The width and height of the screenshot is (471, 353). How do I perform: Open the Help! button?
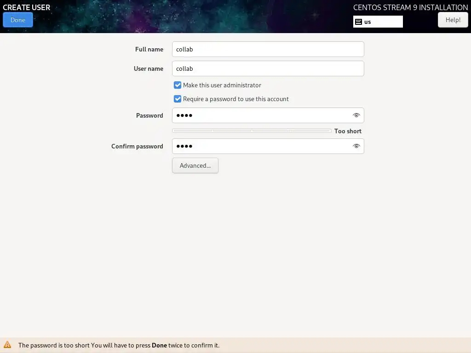coord(453,20)
